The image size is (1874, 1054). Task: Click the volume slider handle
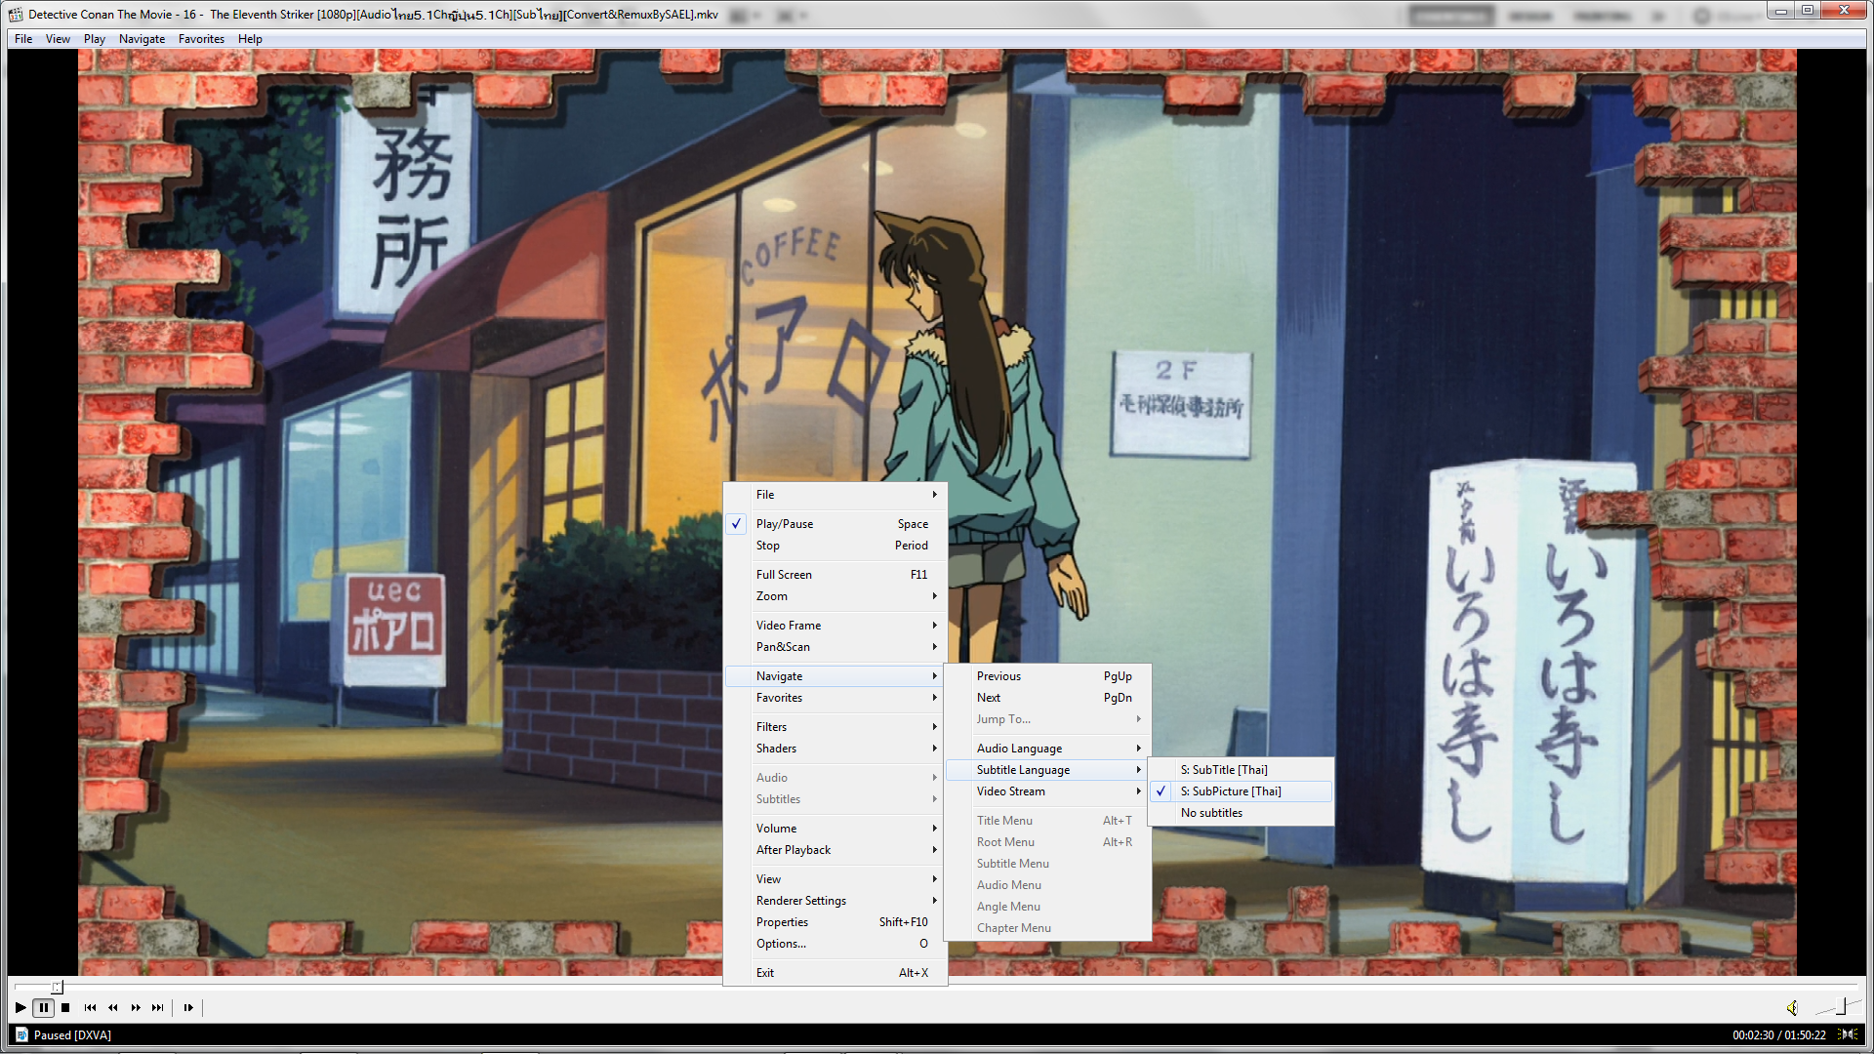coord(1841,1006)
